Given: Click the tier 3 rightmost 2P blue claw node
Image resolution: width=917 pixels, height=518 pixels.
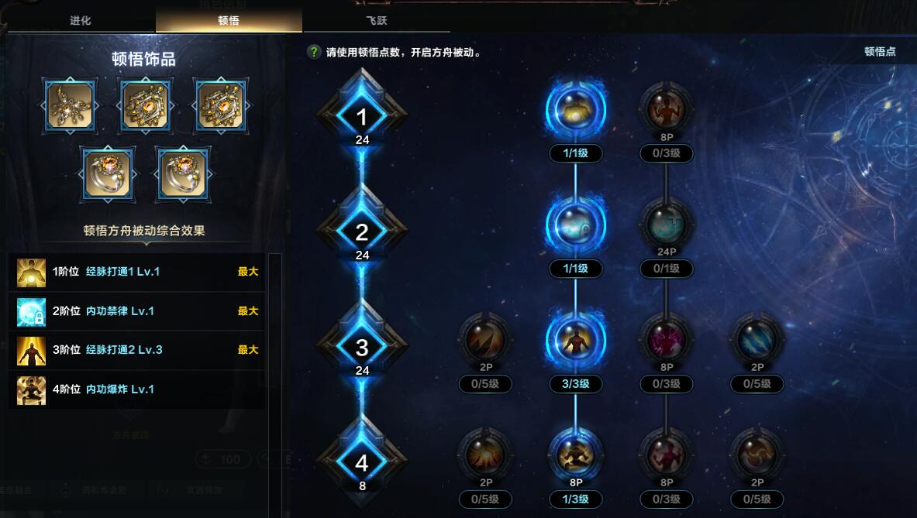Looking at the screenshot, I should tap(757, 341).
